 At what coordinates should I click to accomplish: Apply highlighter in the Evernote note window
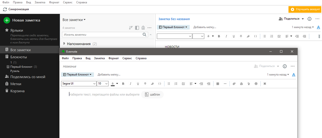click(152, 84)
